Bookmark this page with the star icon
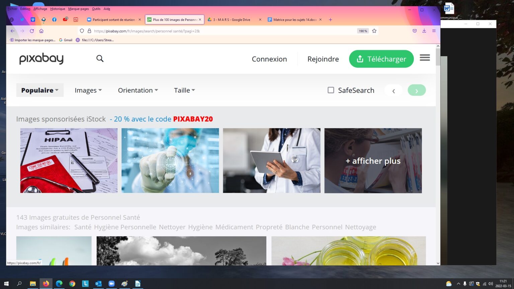The image size is (514, 289). point(374,31)
